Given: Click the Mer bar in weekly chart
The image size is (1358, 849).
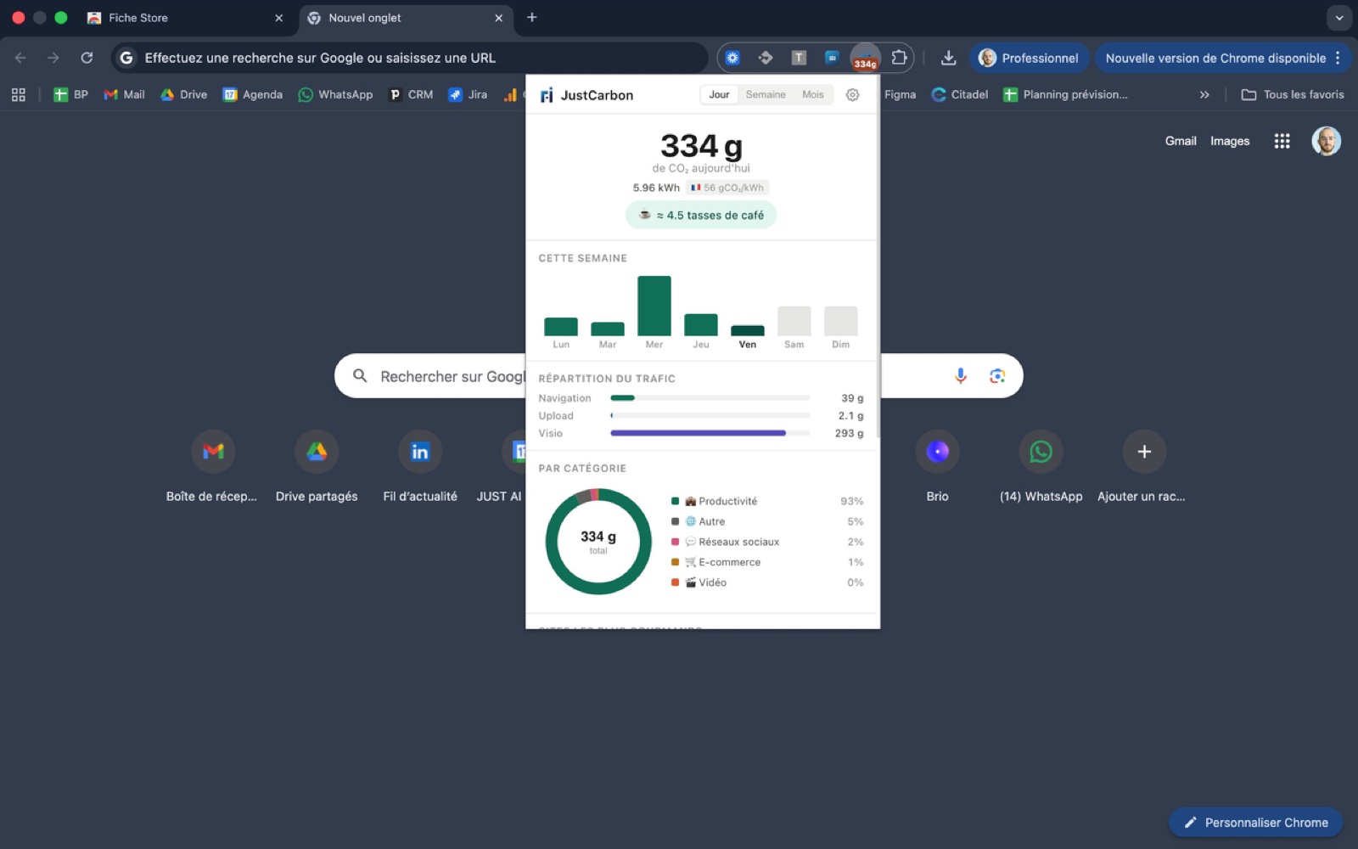Looking at the screenshot, I should [x=654, y=306].
